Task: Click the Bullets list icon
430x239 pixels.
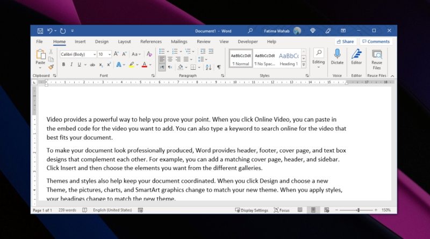Action: pos(162,51)
